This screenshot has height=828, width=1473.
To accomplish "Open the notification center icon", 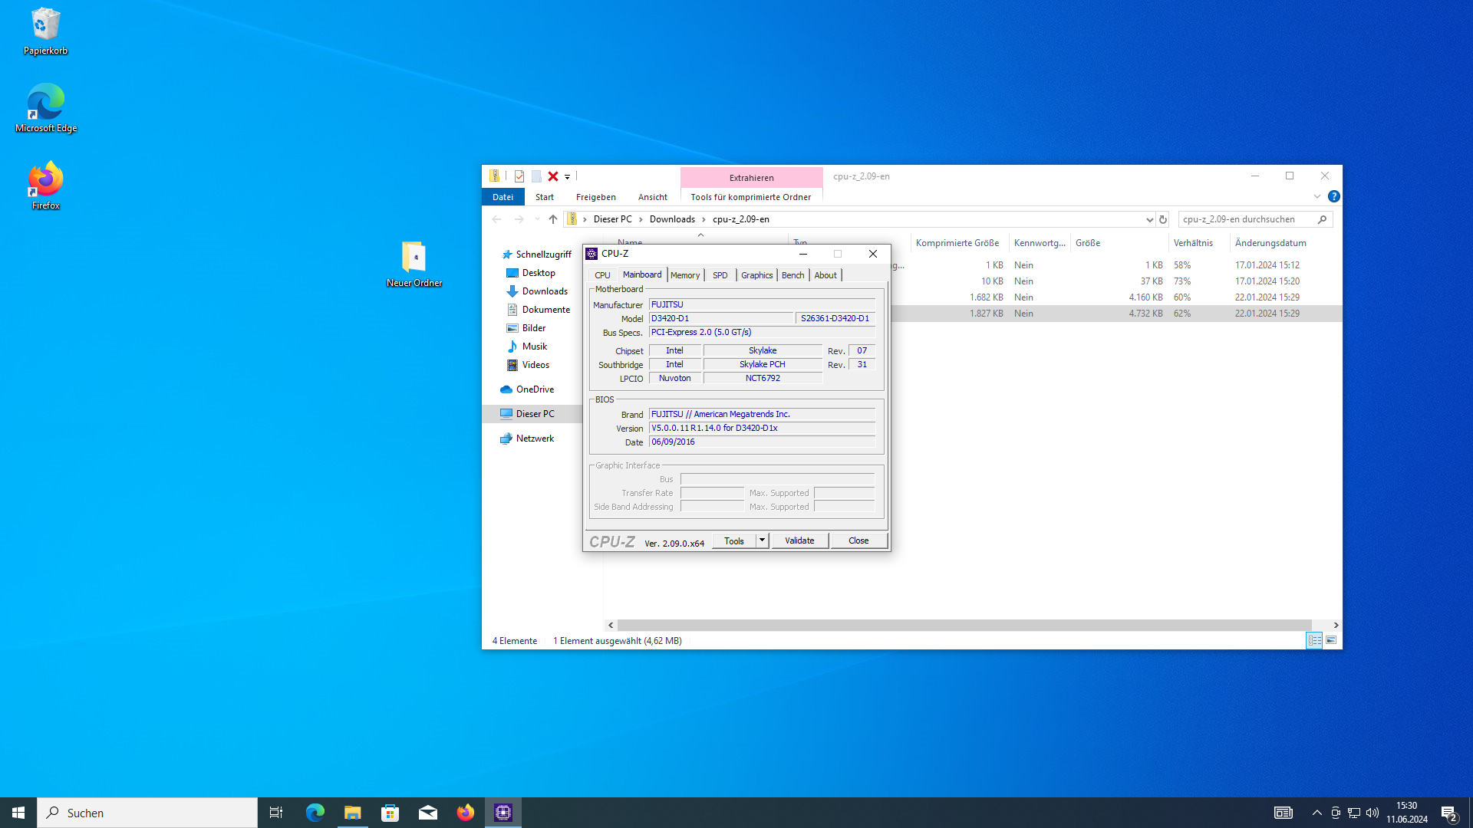I will point(1448,813).
